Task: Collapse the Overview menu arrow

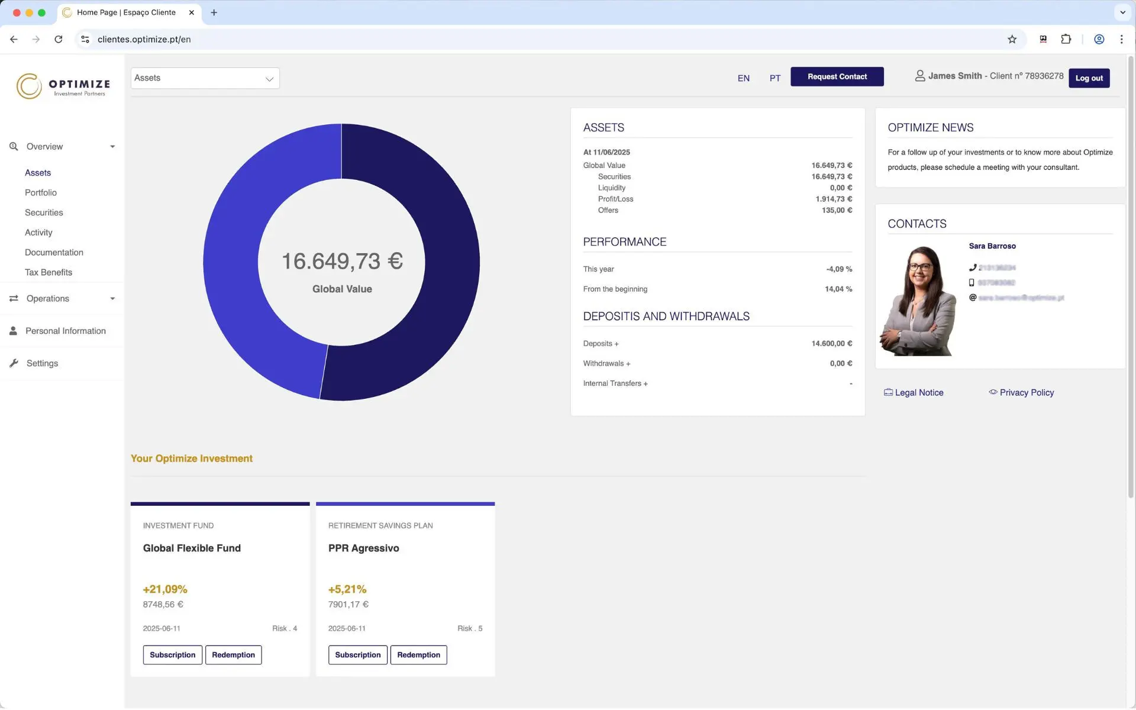Action: pyautogui.click(x=112, y=147)
